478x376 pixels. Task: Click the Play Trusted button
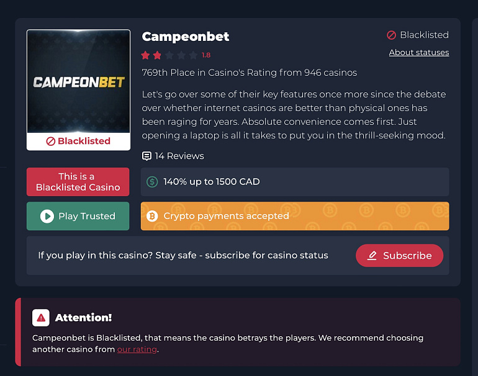[x=78, y=216]
